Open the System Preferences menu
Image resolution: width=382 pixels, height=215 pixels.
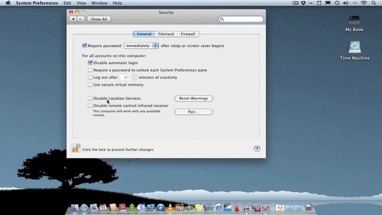pos(37,3)
